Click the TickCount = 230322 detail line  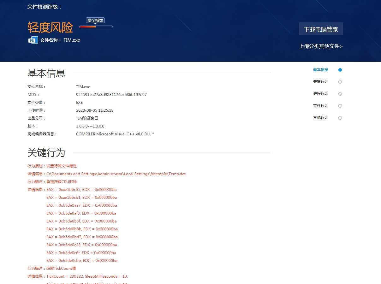78,276
